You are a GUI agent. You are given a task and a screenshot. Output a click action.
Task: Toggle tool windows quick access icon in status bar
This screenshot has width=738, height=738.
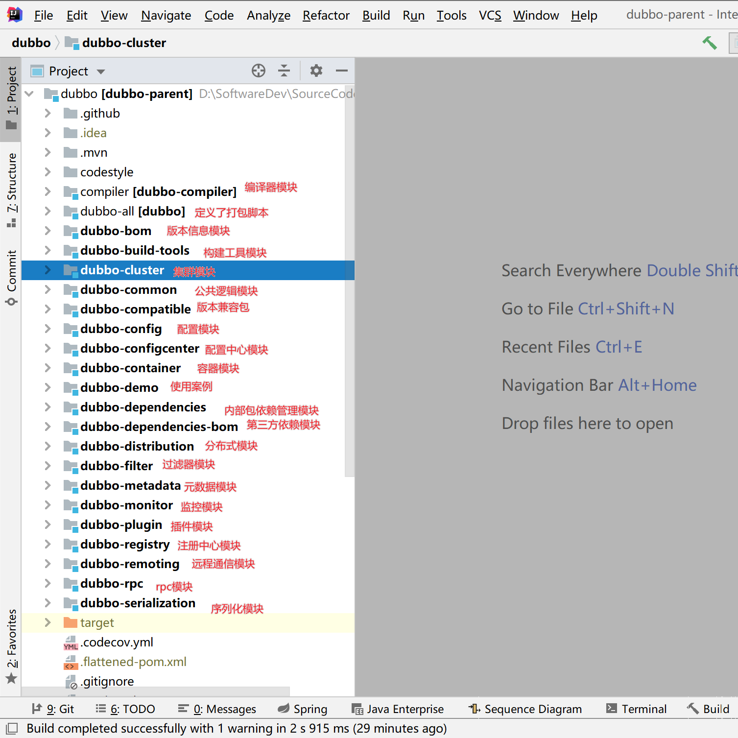12,728
